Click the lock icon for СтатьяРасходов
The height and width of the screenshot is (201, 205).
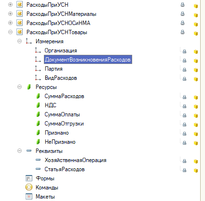coord(184,170)
